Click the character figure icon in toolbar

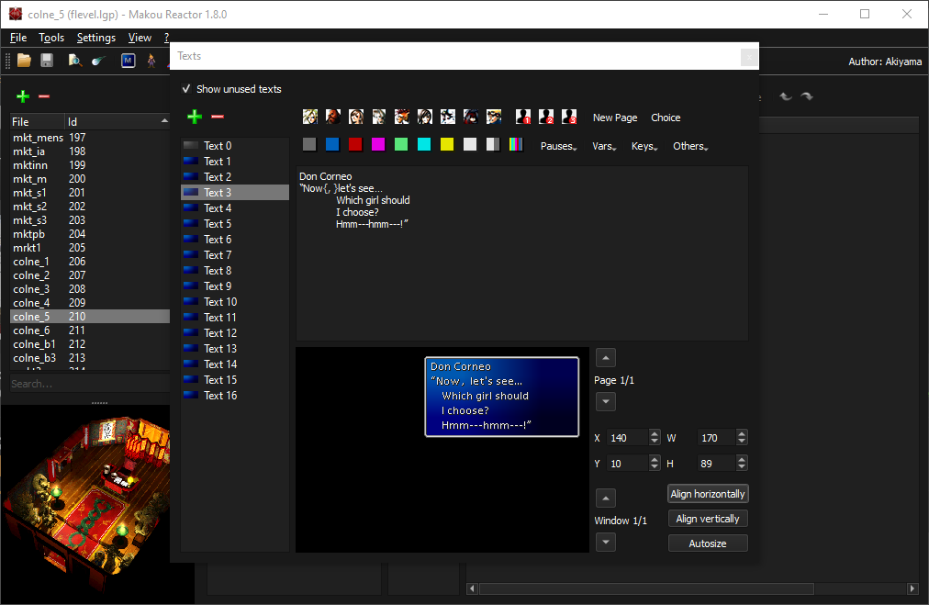(151, 61)
